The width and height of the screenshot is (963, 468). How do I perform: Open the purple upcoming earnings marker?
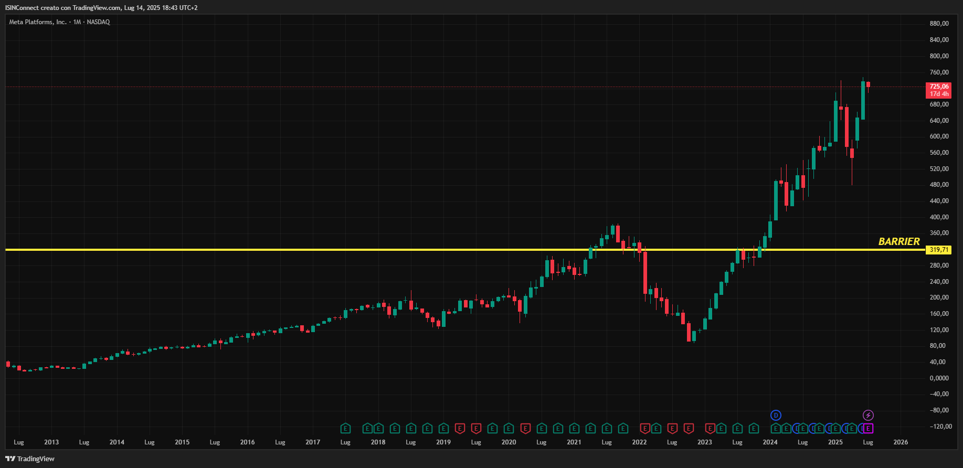(x=868, y=429)
